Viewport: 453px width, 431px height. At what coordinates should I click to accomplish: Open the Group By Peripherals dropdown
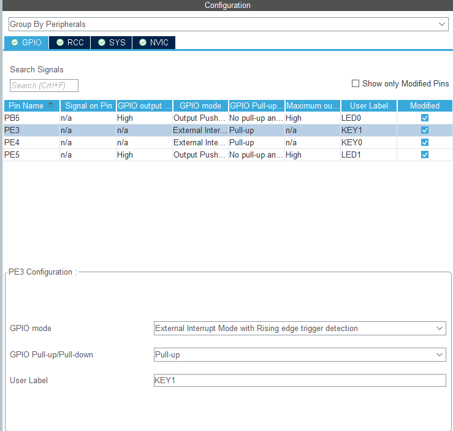pos(228,25)
